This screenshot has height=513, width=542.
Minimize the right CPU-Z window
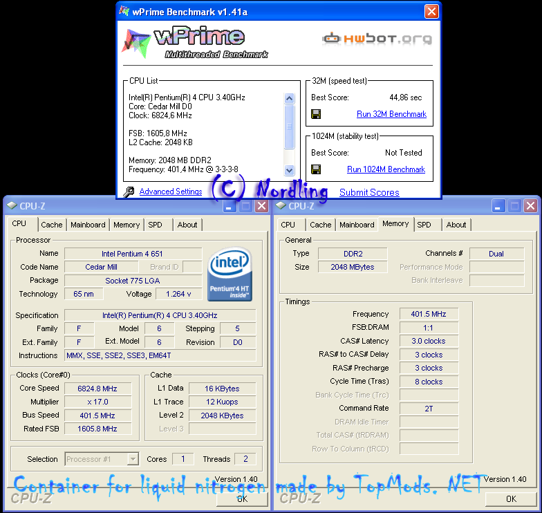498,206
